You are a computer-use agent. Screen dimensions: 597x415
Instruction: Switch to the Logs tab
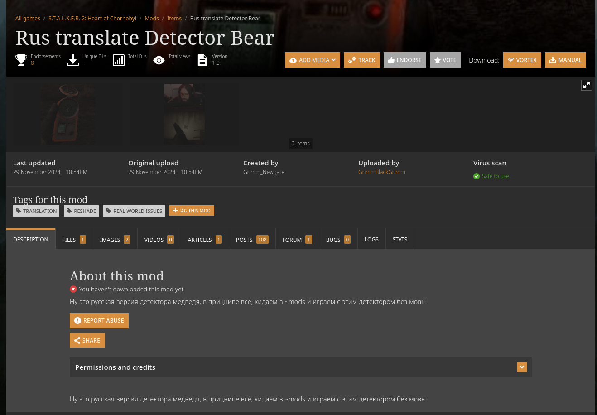[x=371, y=239]
